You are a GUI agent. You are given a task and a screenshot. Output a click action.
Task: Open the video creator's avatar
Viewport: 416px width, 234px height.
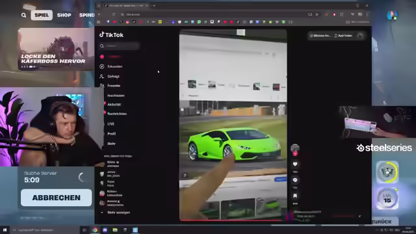point(295,148)
